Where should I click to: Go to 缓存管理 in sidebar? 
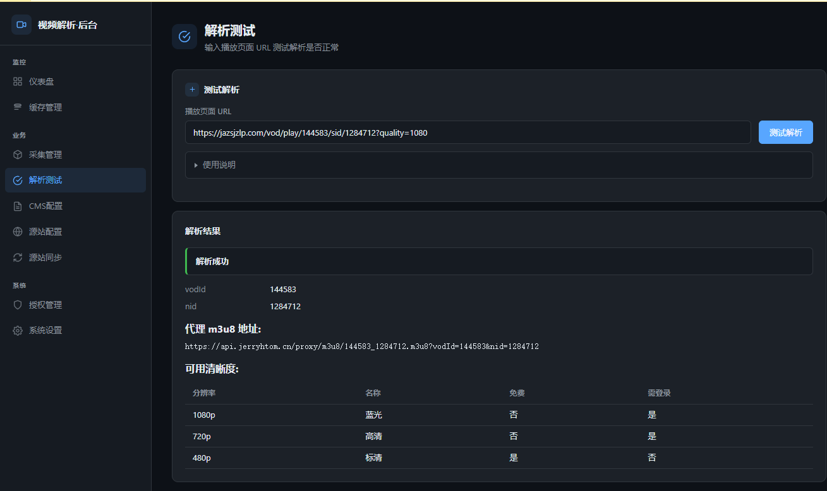coord(75,107)
